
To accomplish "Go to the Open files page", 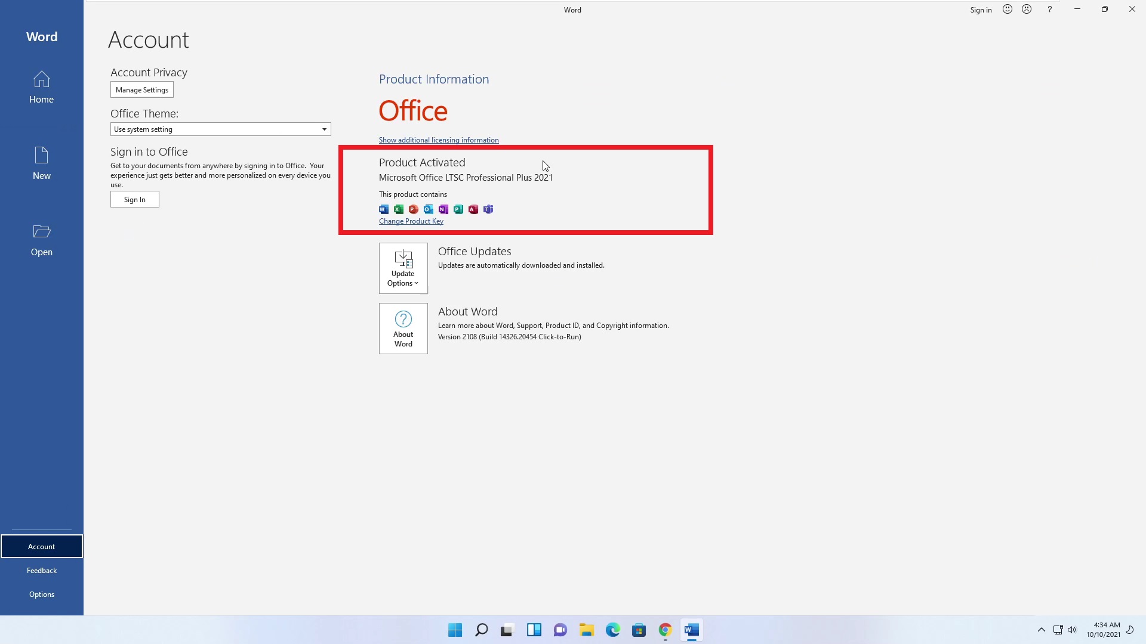I will (41, 240).
